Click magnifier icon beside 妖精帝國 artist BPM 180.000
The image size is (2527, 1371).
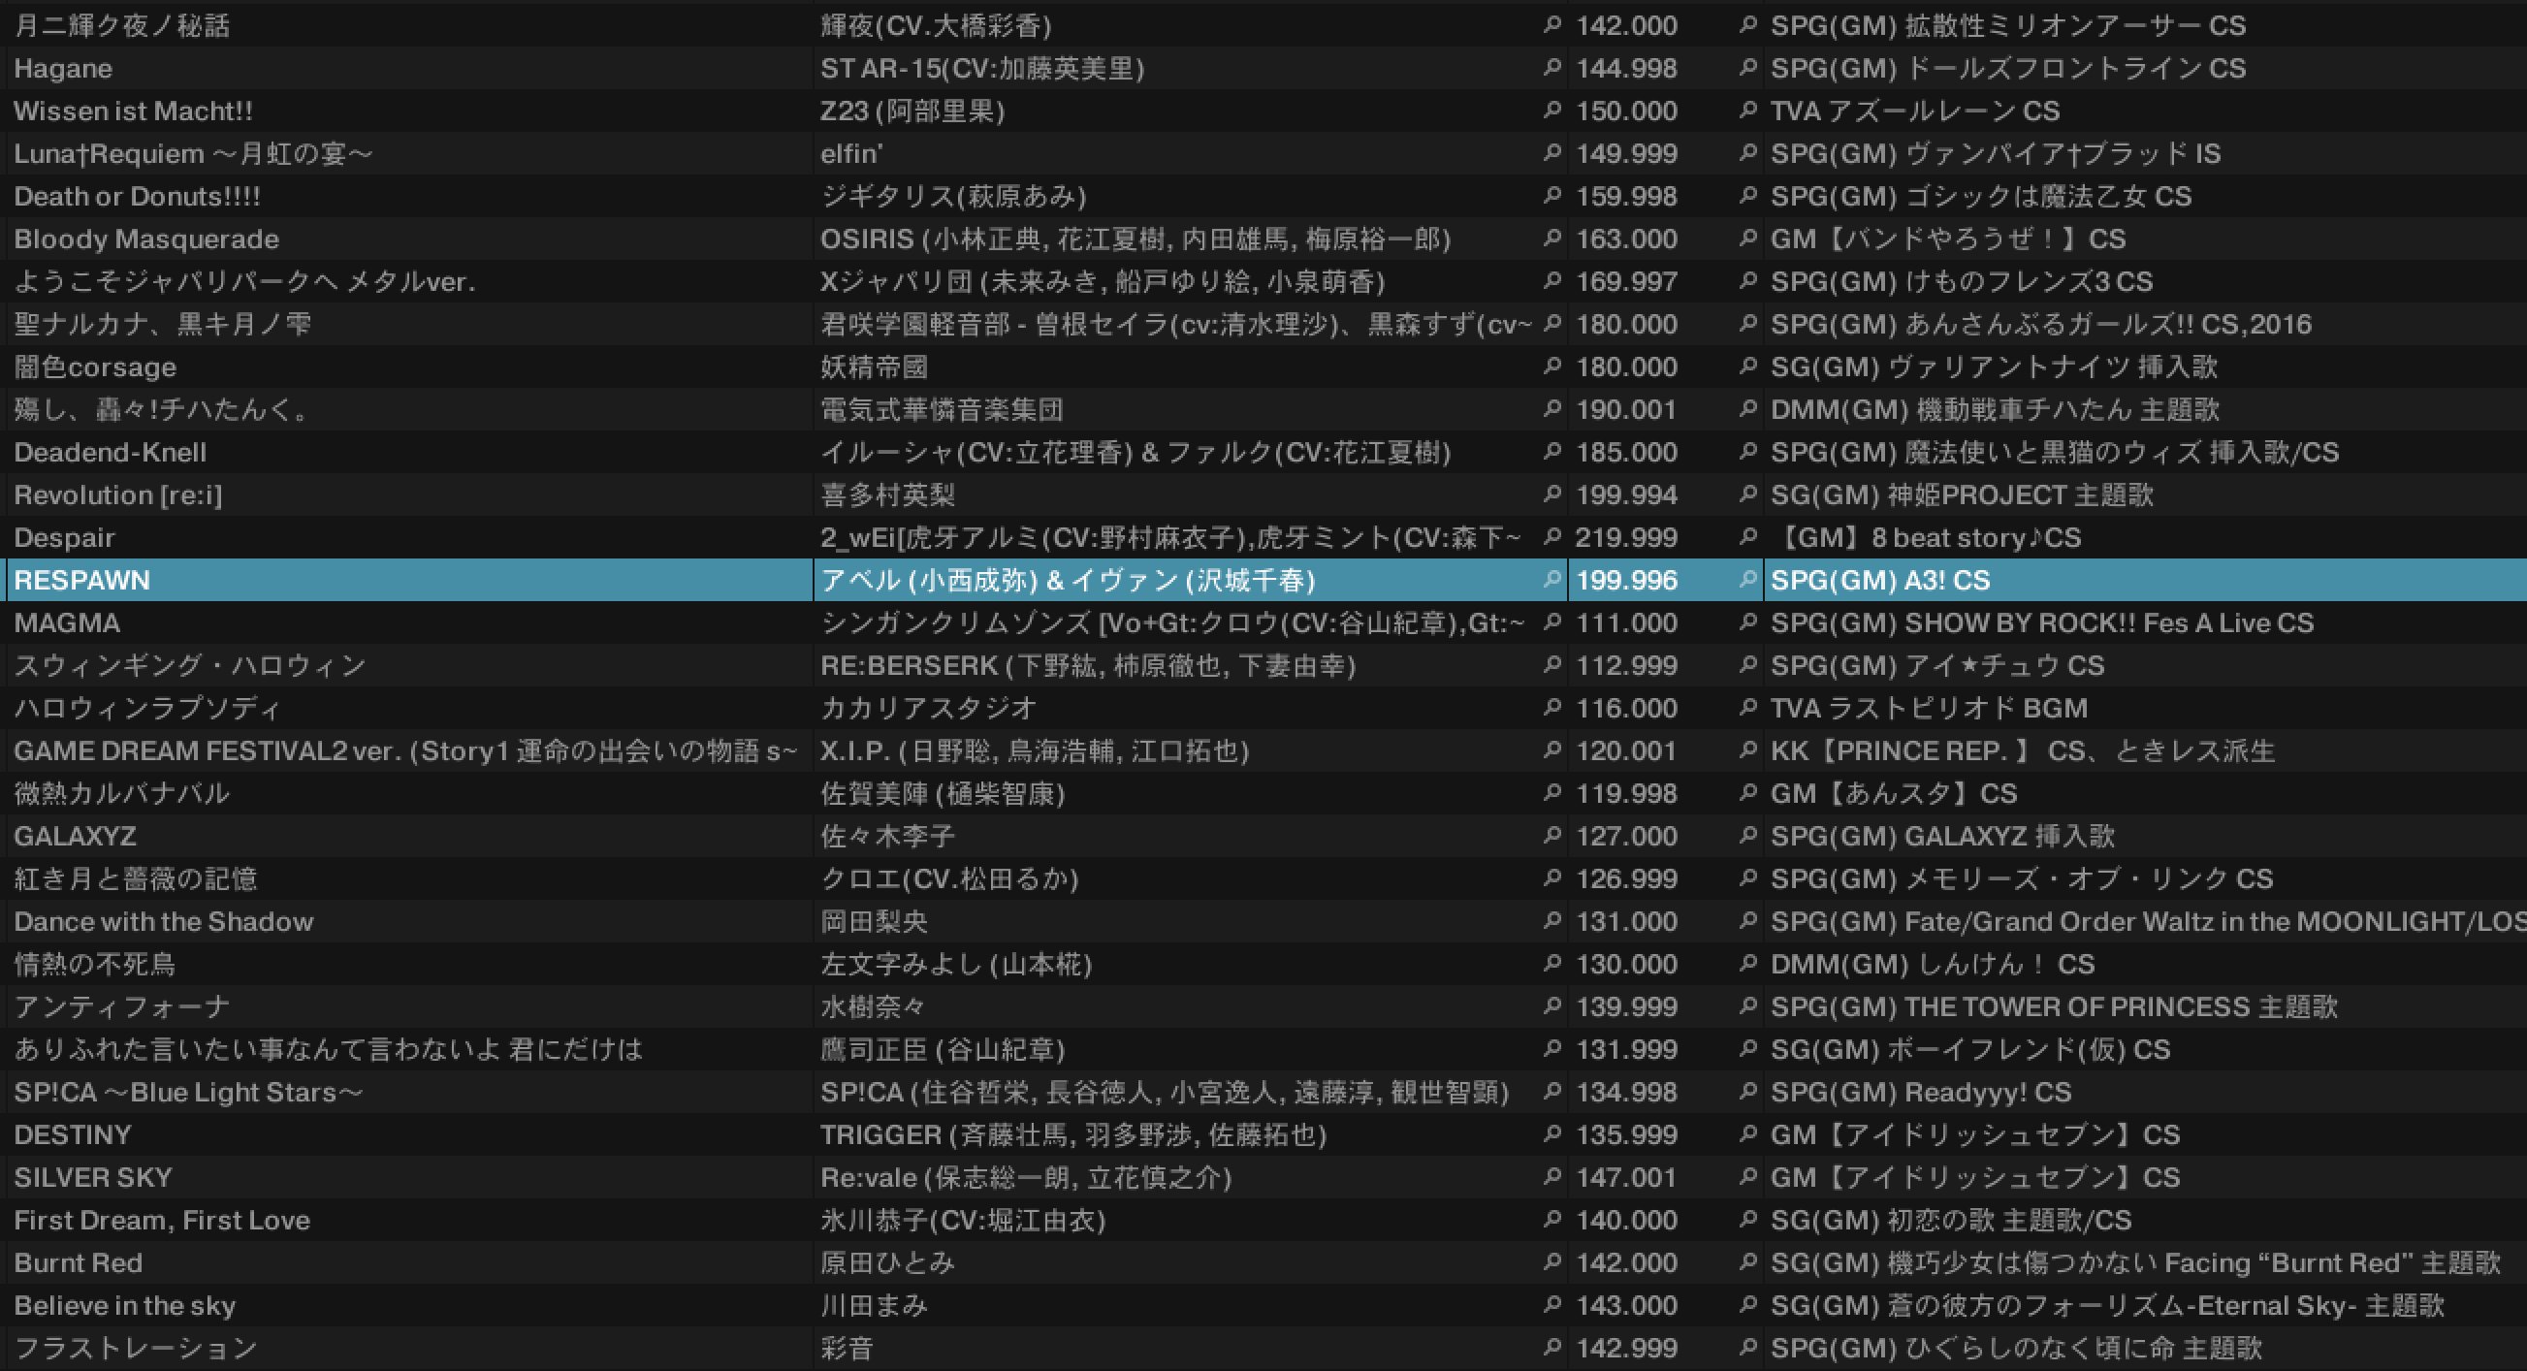pyautogui.click(x=1551, y=366)
